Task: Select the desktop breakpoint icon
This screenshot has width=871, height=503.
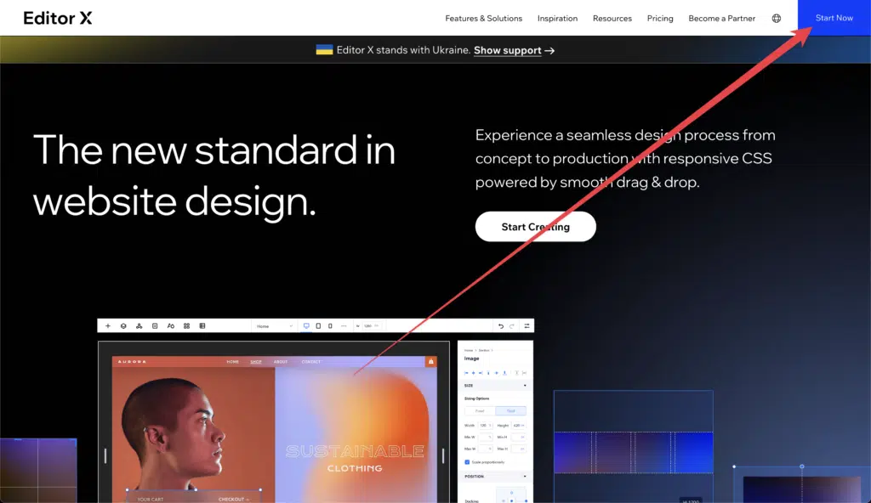Action: (x=306, y=326)
